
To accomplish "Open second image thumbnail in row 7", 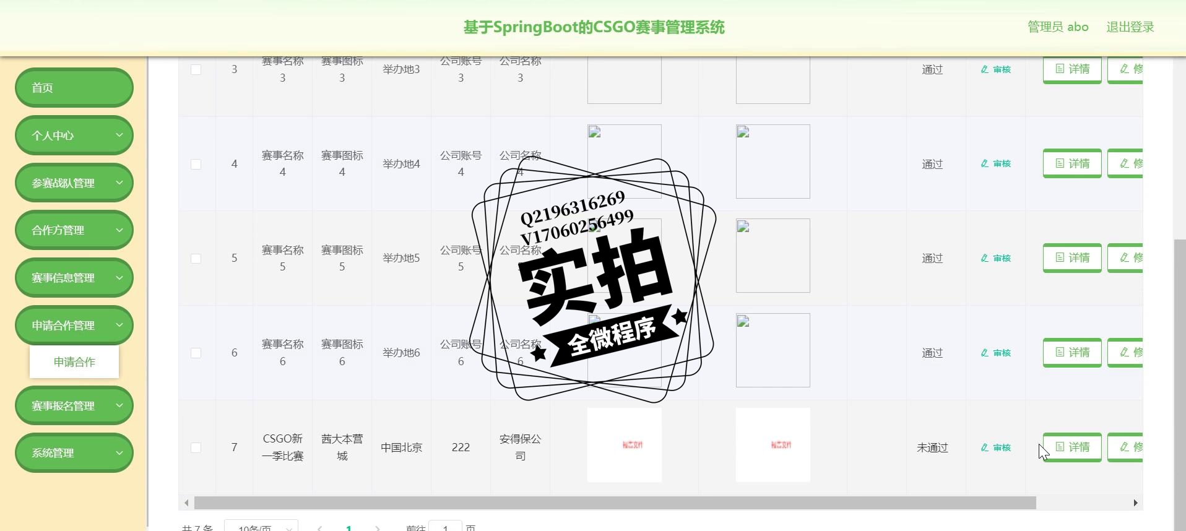I will [x=773, y=445].
